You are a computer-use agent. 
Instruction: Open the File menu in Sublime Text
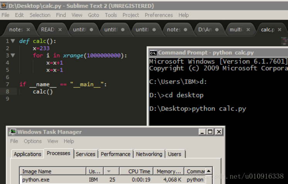pyautogui.click(x=5, y=15)
